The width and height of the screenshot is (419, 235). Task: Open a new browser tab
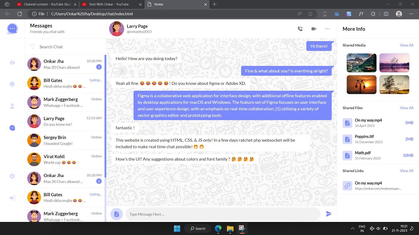pyautogui.click(x=214, y=4)
